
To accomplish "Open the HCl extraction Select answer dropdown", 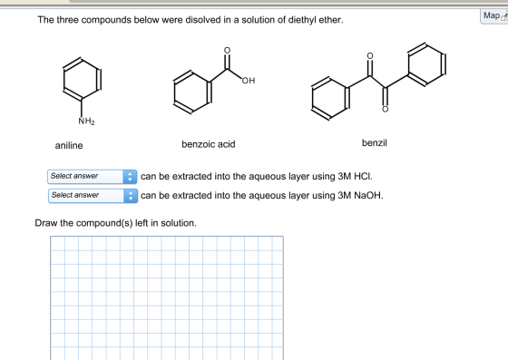I will (x=92, y=177).
